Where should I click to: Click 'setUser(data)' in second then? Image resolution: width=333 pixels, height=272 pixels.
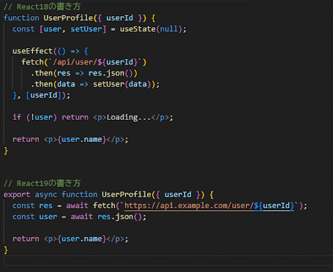click(x=122, y=84)
